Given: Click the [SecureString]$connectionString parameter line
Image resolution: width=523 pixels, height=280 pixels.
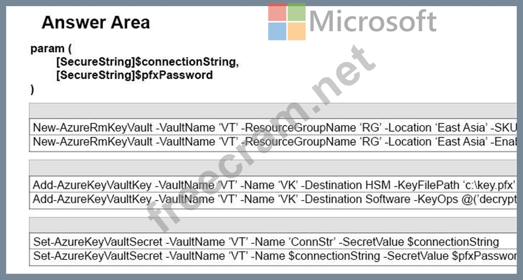Looking at the screenshot, I should 147,62.
